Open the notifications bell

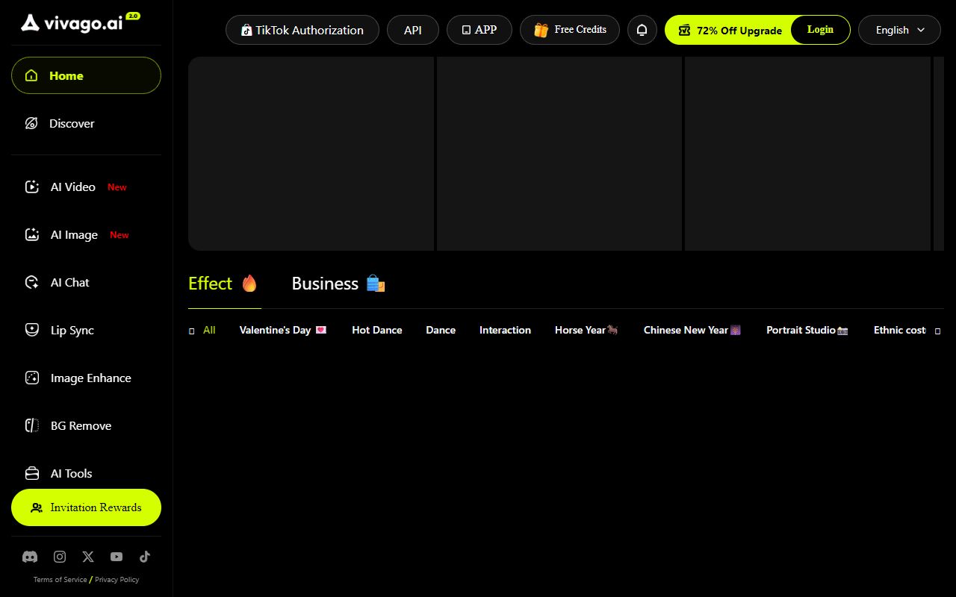point(642,30)
